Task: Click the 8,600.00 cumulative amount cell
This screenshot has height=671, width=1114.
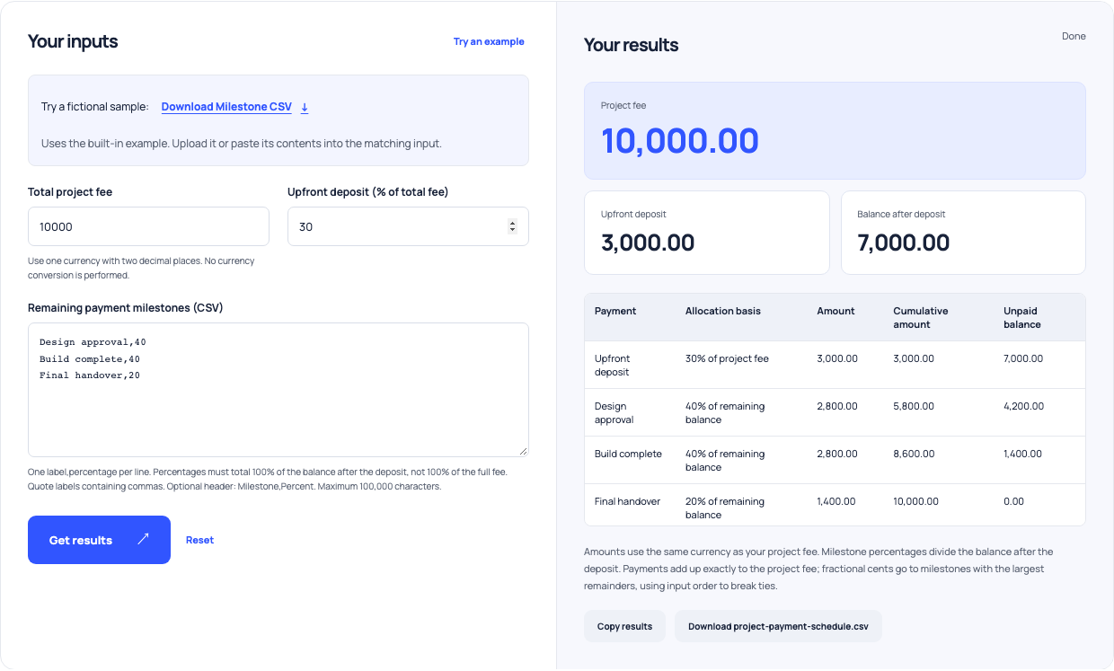Action: (914, 454)
